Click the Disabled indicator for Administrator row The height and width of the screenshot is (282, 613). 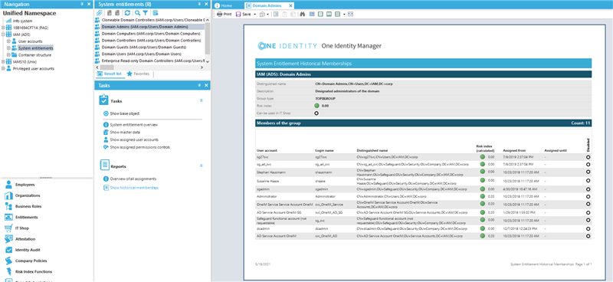(x=588, y=196)
